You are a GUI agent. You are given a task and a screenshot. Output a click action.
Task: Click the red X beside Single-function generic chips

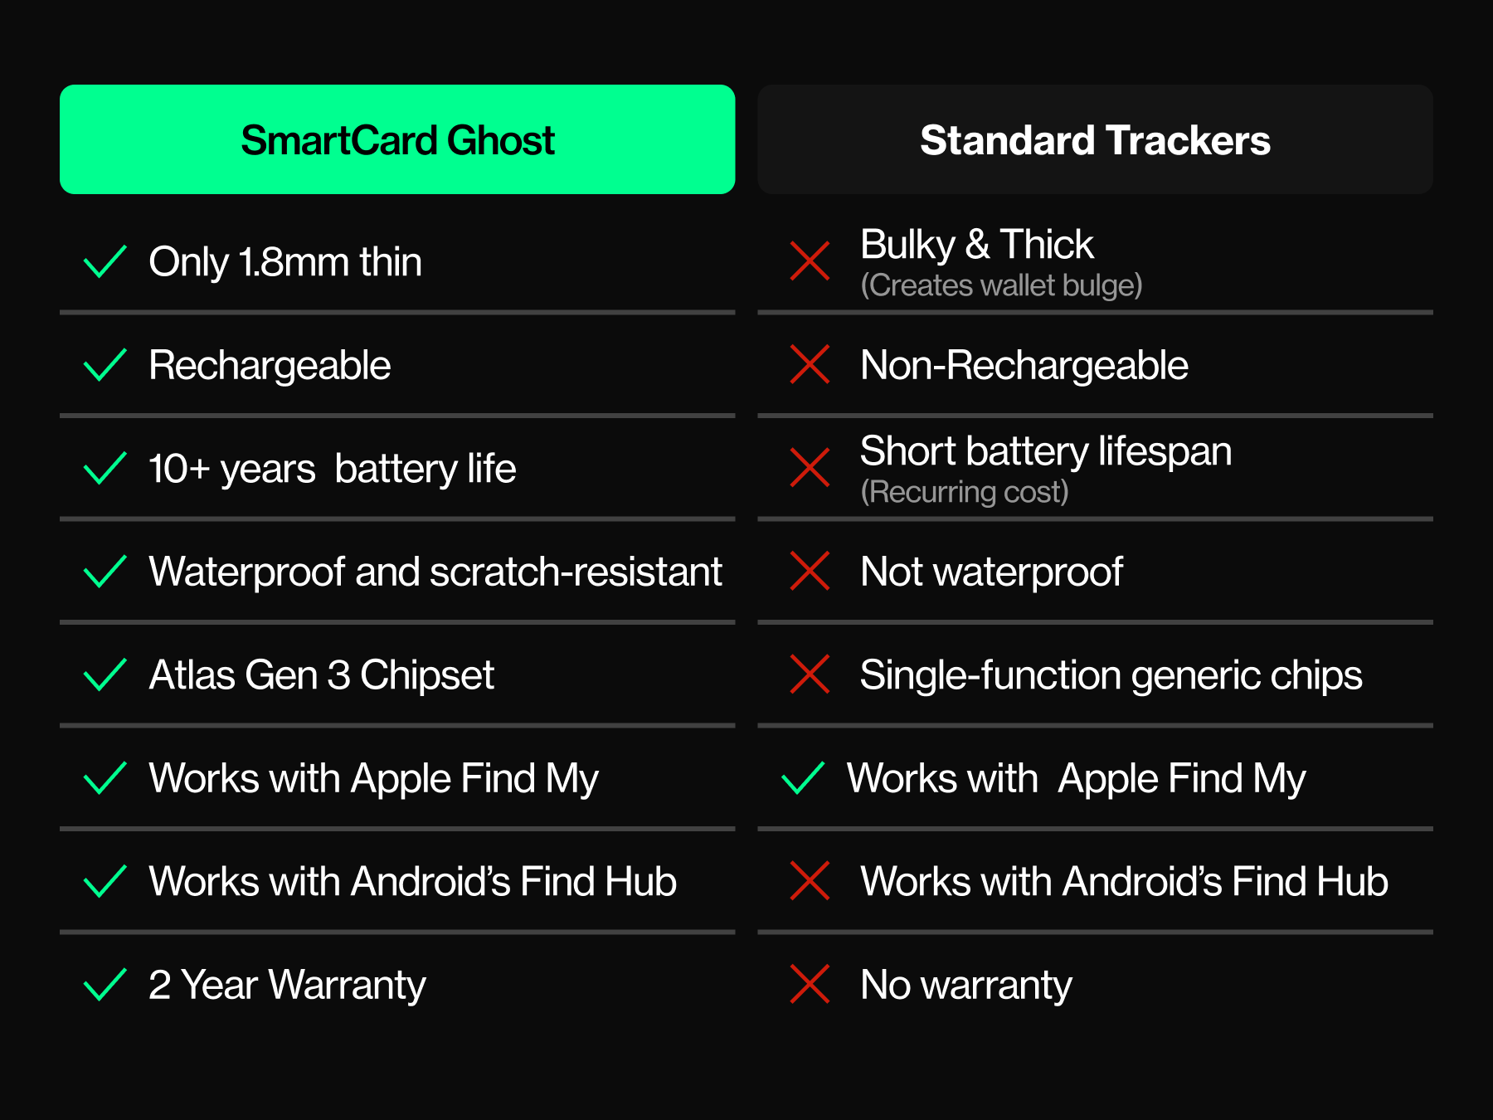click(x=810, y=674)
